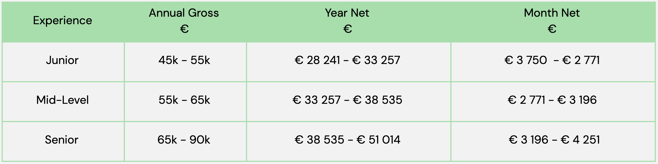The height and width of the screenshot is (164, 658).
Task: Click the word Gross in the header
Action: 204,13
